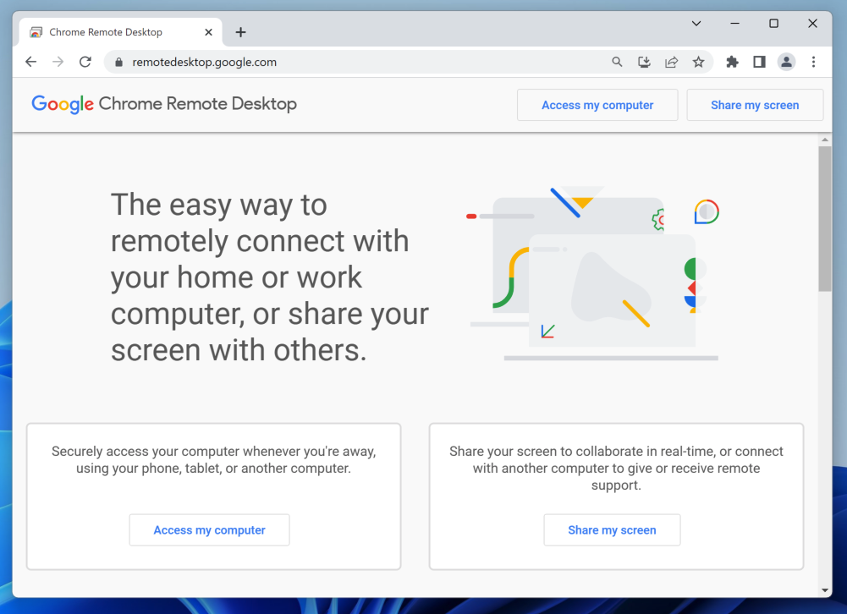The image size is (847, 614).
Task: Install Chrome Remote Desktop app icon
Action: (644, 62)
